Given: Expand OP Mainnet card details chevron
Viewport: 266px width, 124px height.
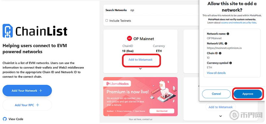Looking at the screenshot, I should 140,69.
